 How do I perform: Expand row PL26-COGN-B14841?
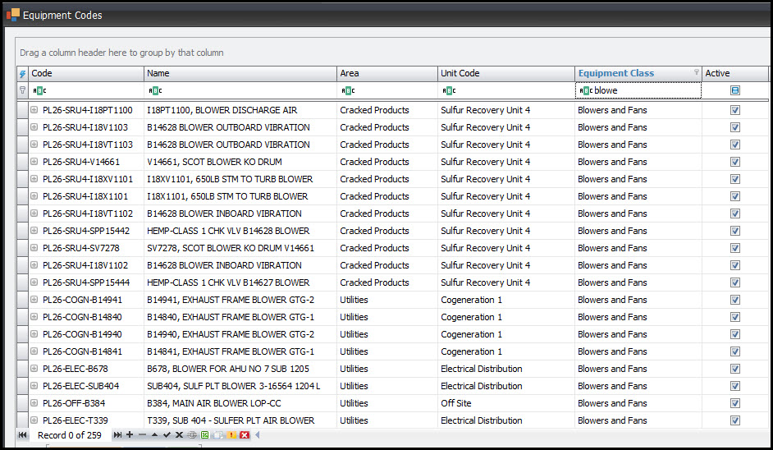[x=34, y=351]
